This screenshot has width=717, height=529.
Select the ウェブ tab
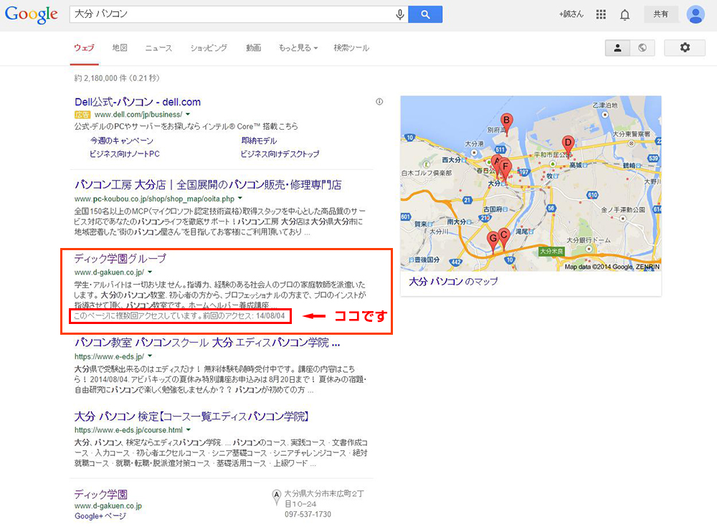coord(84,47)
